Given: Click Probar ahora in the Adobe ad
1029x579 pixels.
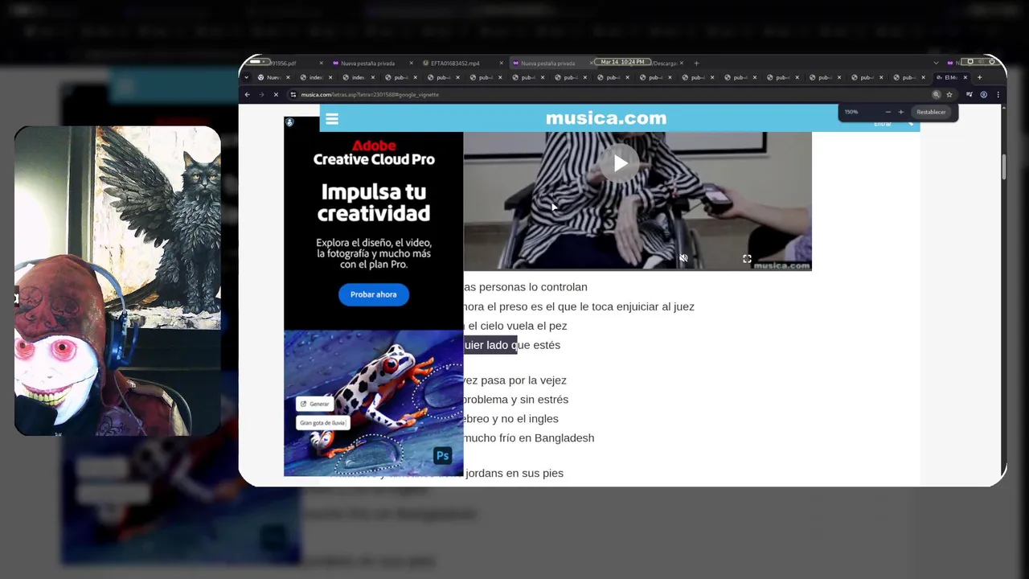Looking at the screenshot, I should click(374, 294).
